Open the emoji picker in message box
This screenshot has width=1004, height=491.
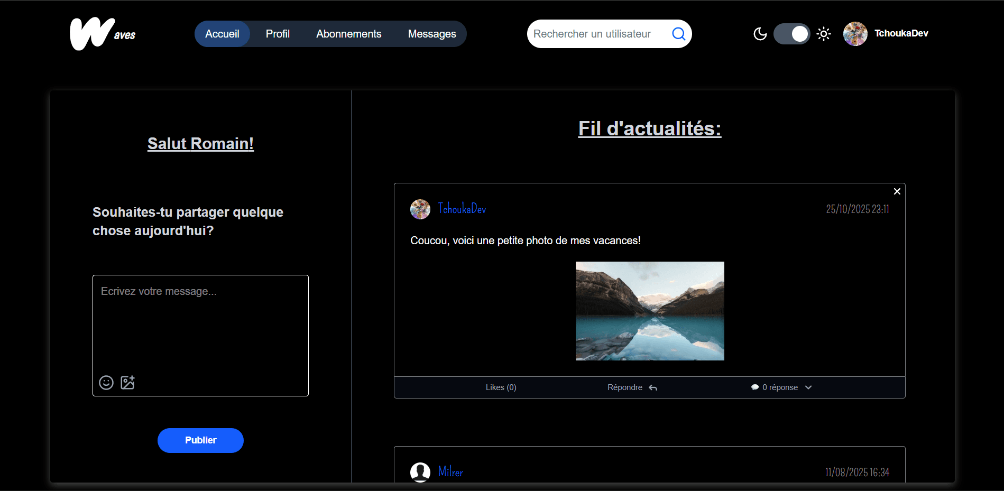pyautogui.click(x=106, y=383)
